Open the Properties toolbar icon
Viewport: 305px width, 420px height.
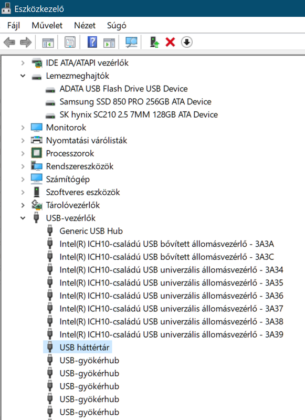pyautogui.click(x=70, y=43)
